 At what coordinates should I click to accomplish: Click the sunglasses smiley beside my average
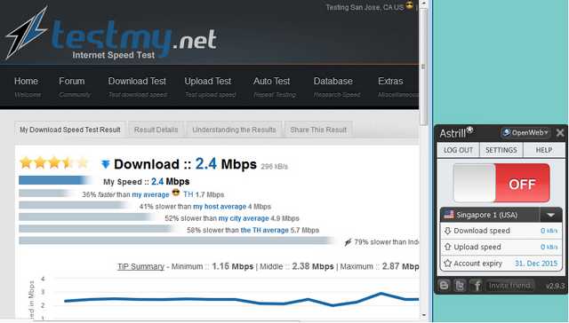click(x=176, y=193)
